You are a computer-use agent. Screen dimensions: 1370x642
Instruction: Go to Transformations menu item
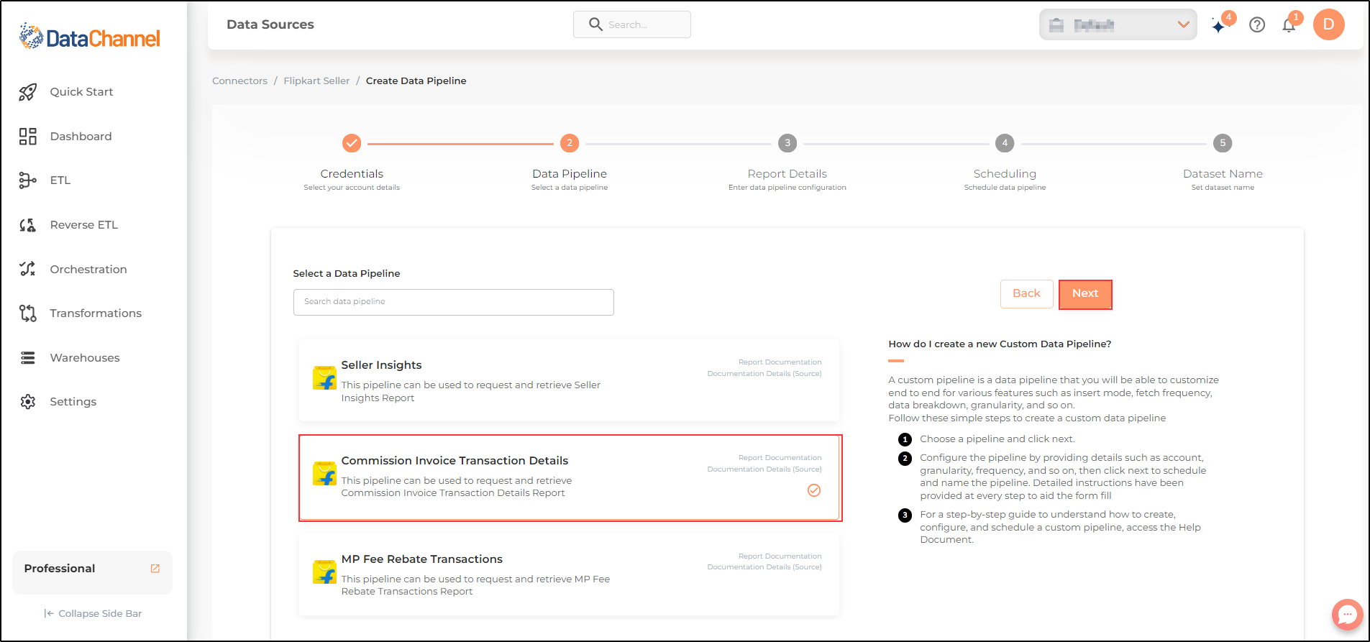[96, 313]
